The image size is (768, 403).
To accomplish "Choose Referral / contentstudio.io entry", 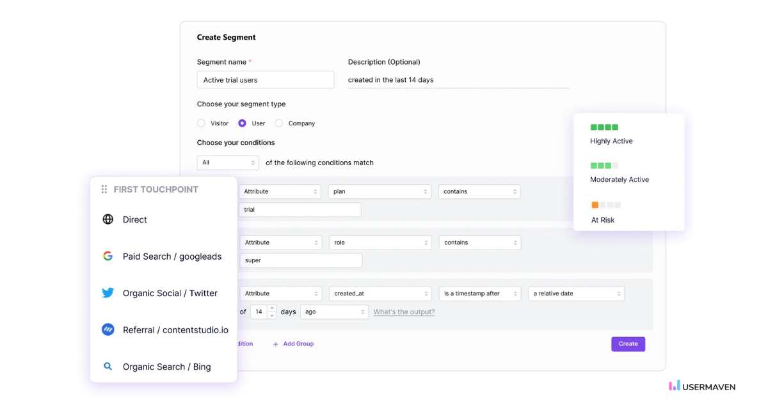I will click(x=175, y=330).
